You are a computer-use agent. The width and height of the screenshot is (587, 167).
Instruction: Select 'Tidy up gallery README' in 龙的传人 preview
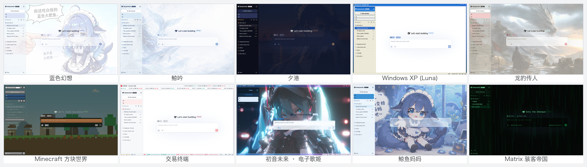[x=481, y=31]
